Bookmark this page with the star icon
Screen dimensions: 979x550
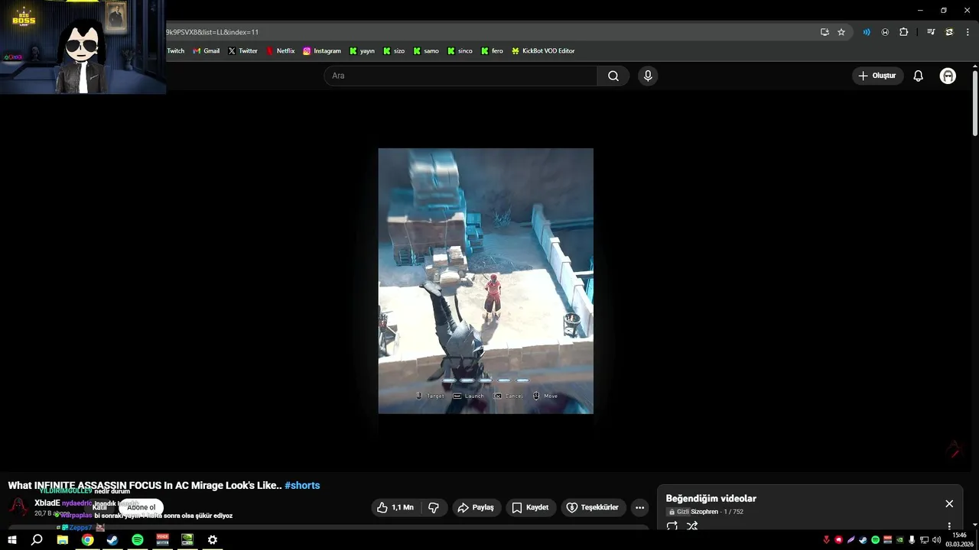tap(841, 32)
